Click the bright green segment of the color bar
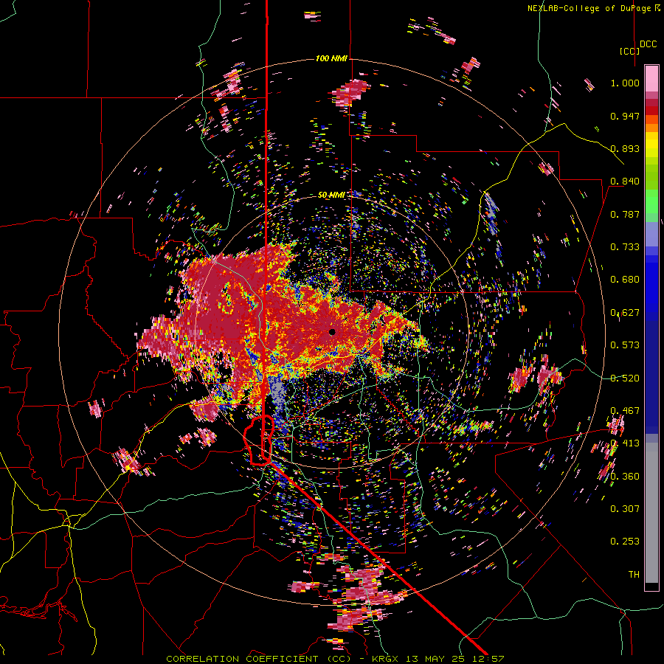The image size is (664, 664). [651, 201]
